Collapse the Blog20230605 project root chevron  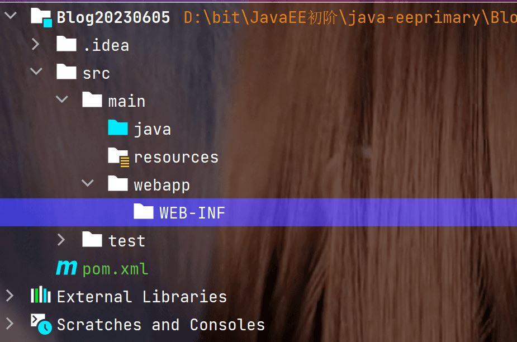[x=10, y=16]
